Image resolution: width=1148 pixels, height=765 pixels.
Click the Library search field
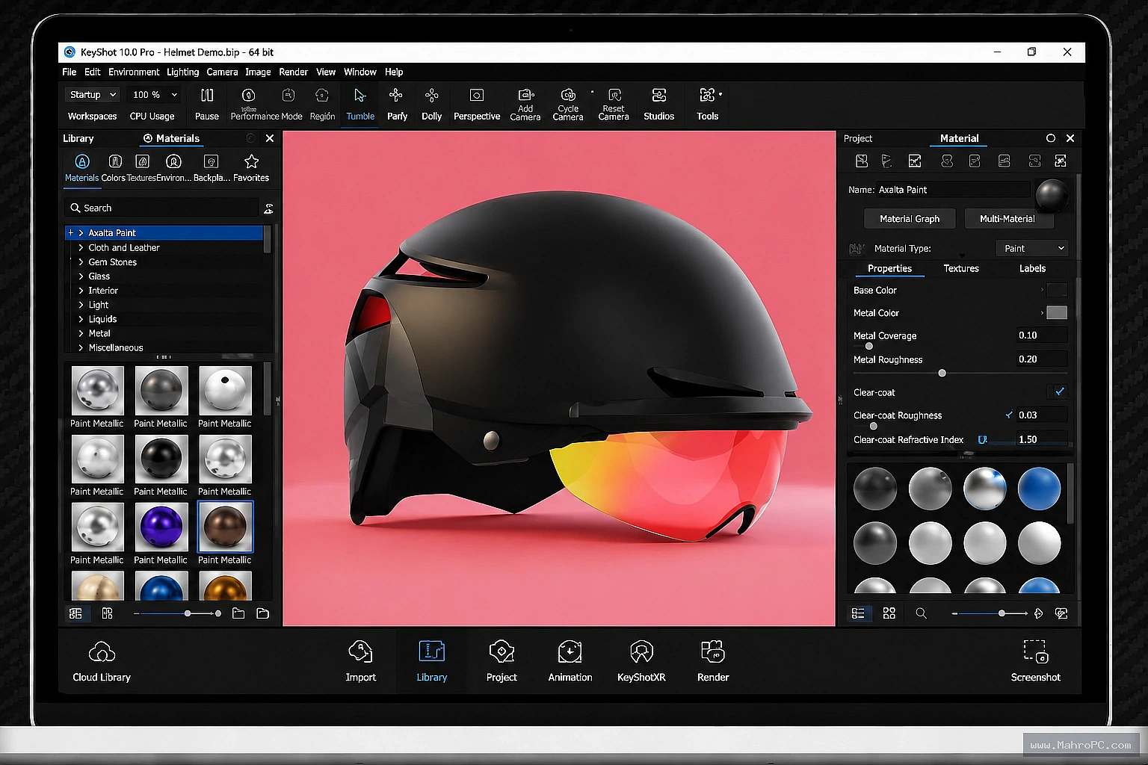click(161, 208)
